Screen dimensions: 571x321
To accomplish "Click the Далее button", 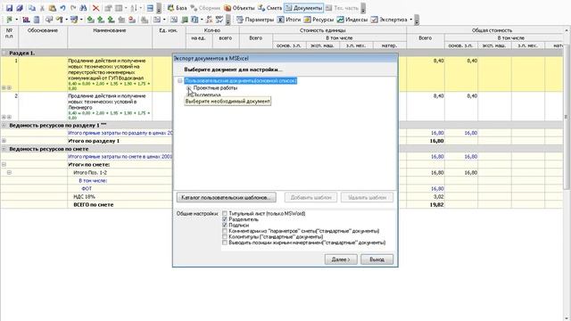I will point(341,259).
